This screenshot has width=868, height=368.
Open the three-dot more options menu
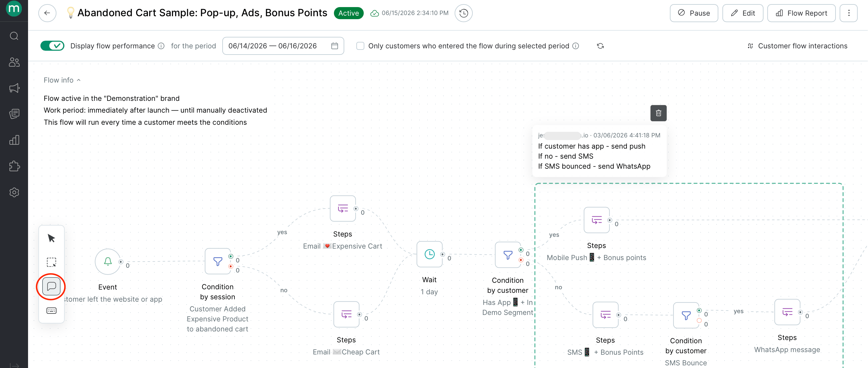(849, 13)
